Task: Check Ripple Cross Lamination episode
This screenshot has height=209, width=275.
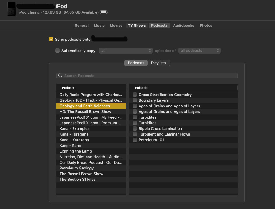Action: (135, 128)
